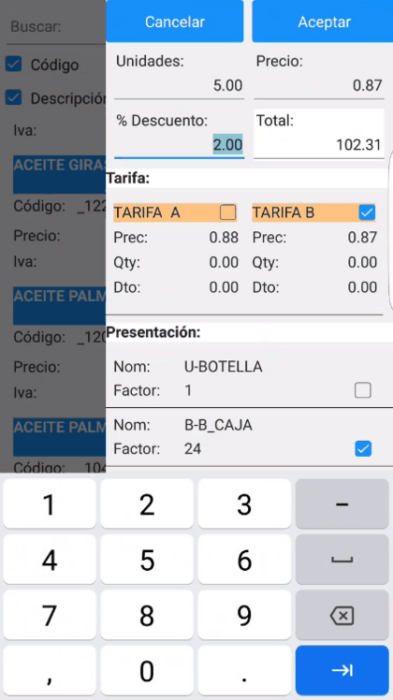393x700 pixels.
Task: Toggle the Código search checkbox
Action: [13, 65]
